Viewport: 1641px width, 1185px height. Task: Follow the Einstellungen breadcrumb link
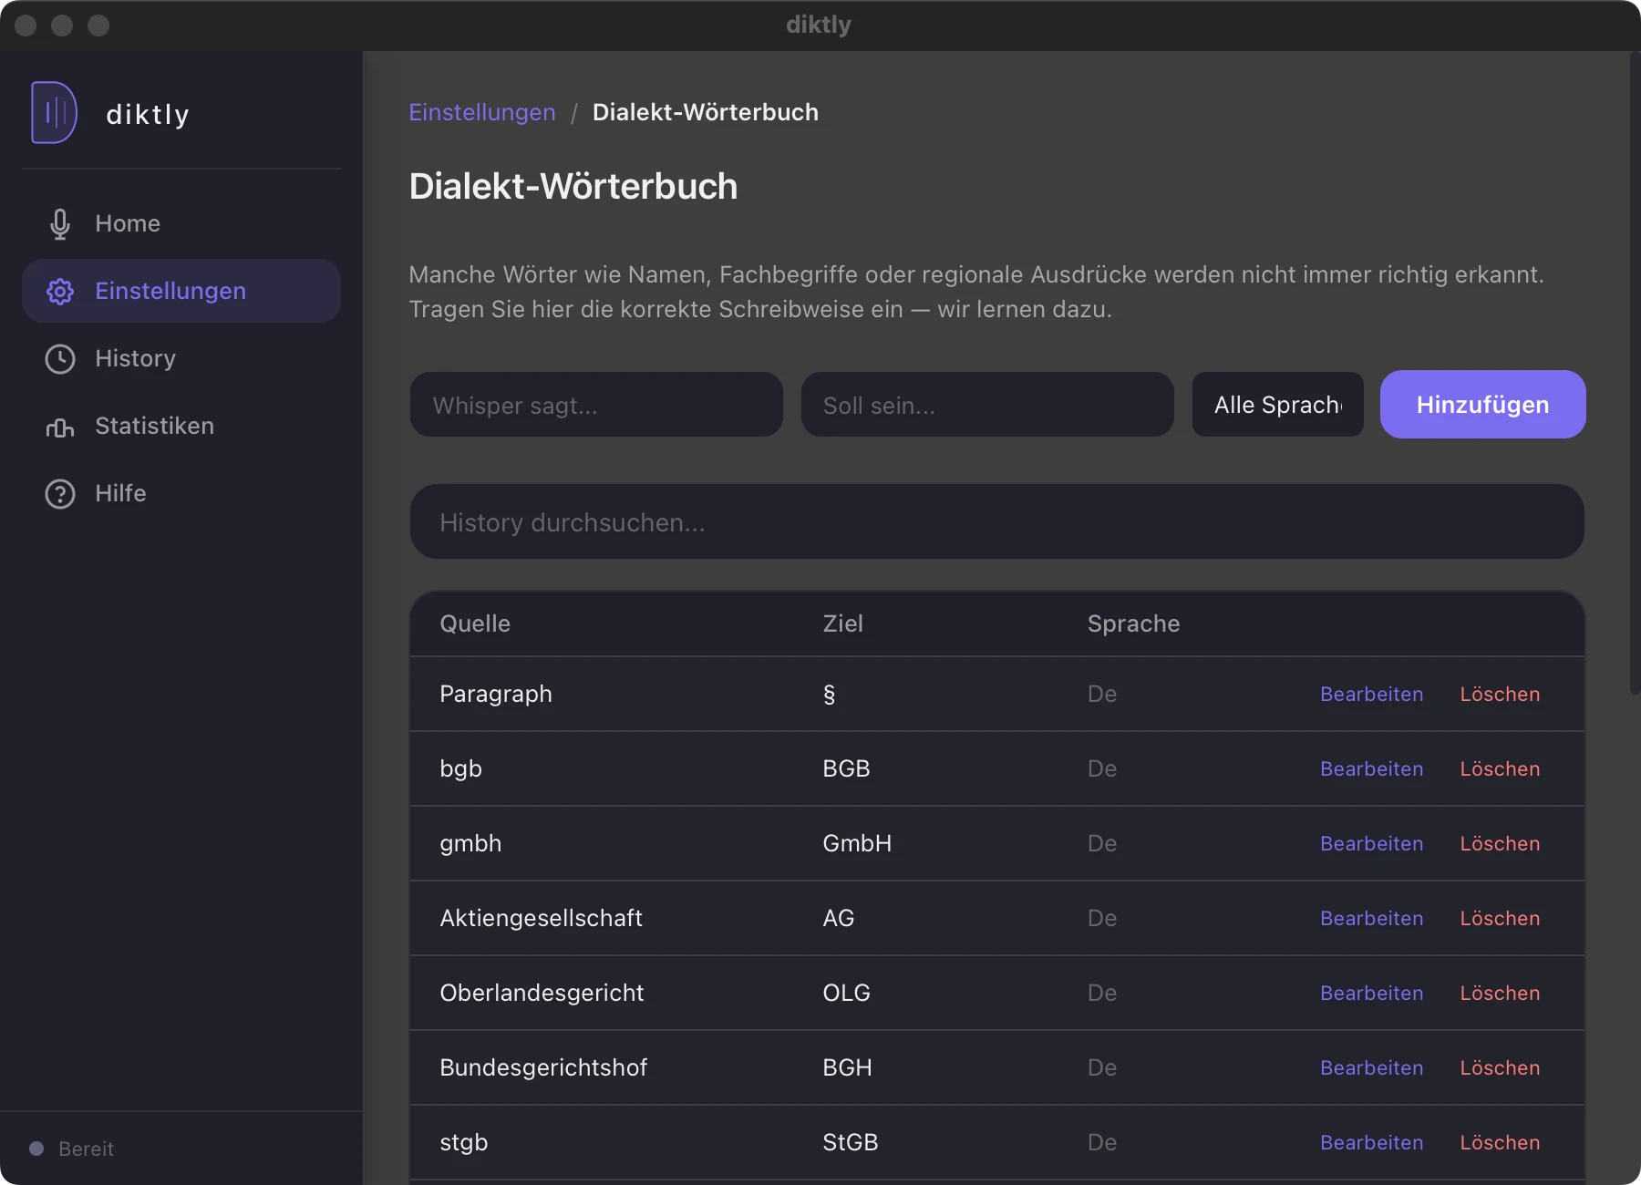tap(482, 112)
